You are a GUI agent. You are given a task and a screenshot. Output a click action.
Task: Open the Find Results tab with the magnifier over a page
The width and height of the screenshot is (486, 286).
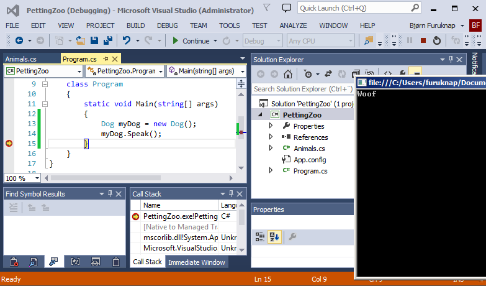coord(34,262)
